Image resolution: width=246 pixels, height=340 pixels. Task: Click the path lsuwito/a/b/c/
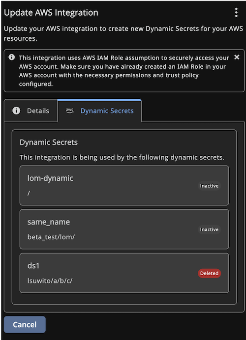[50, 281]
